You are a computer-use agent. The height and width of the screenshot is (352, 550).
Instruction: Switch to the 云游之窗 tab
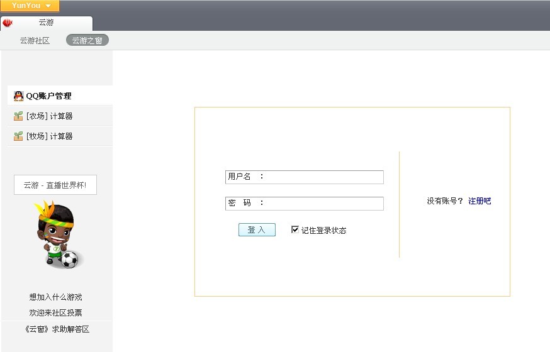(x=87, y=41)
